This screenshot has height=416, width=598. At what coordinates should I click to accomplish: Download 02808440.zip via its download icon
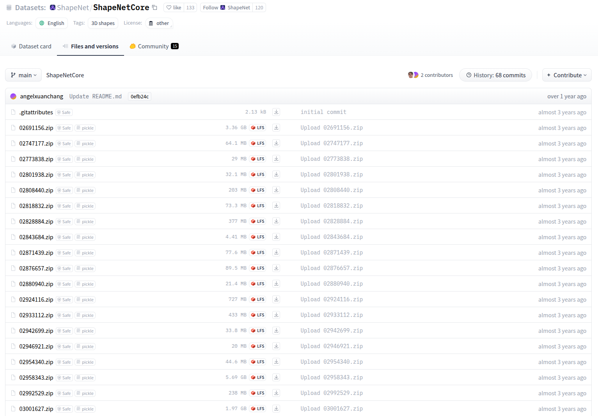pos(276,190)
